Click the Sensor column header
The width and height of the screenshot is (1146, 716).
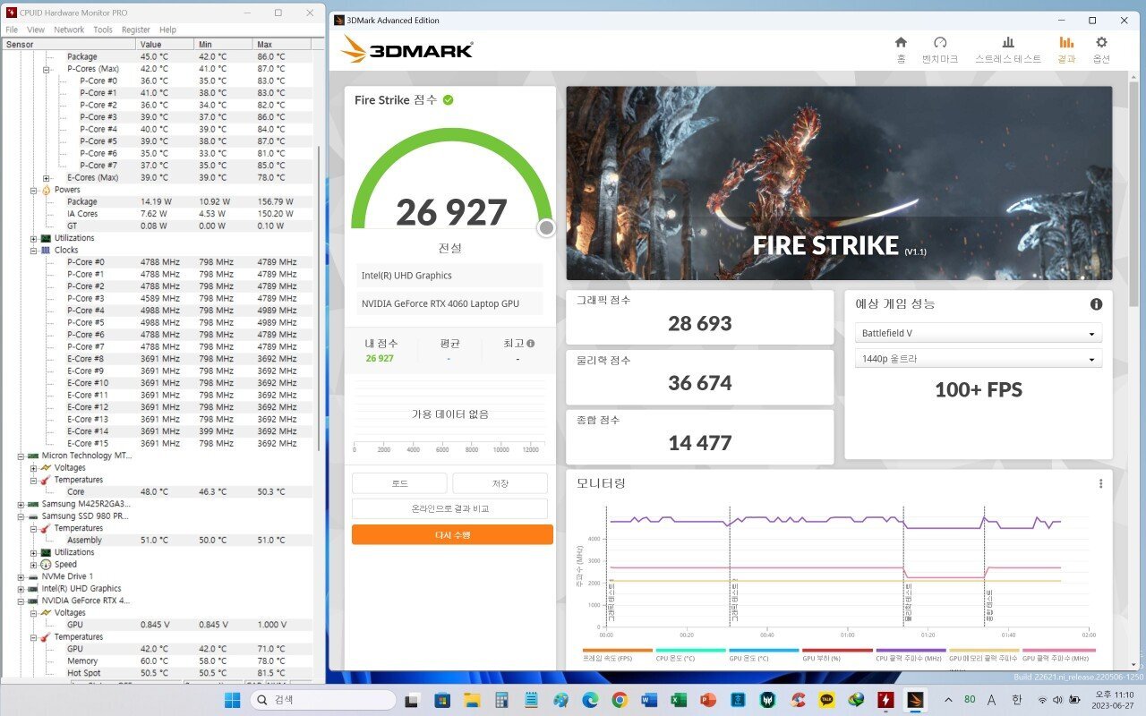[69, 44]
